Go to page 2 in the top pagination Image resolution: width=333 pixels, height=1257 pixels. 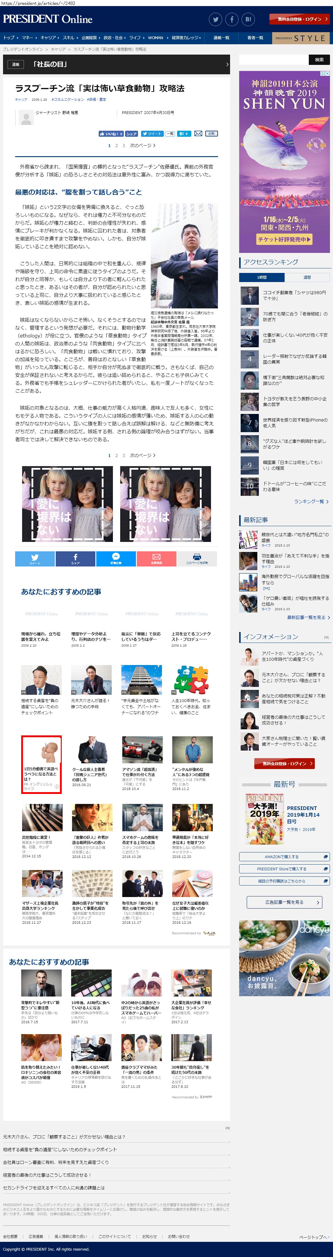point(116,146)
